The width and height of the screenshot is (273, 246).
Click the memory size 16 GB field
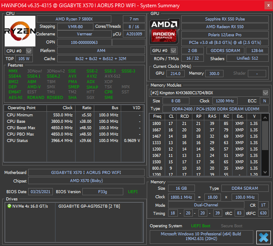tap(181, 188)
